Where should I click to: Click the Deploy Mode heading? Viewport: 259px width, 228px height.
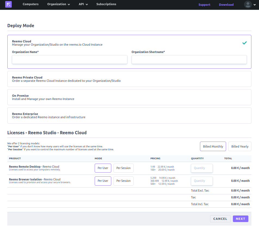pyautogui.click(x=21, y=26)
